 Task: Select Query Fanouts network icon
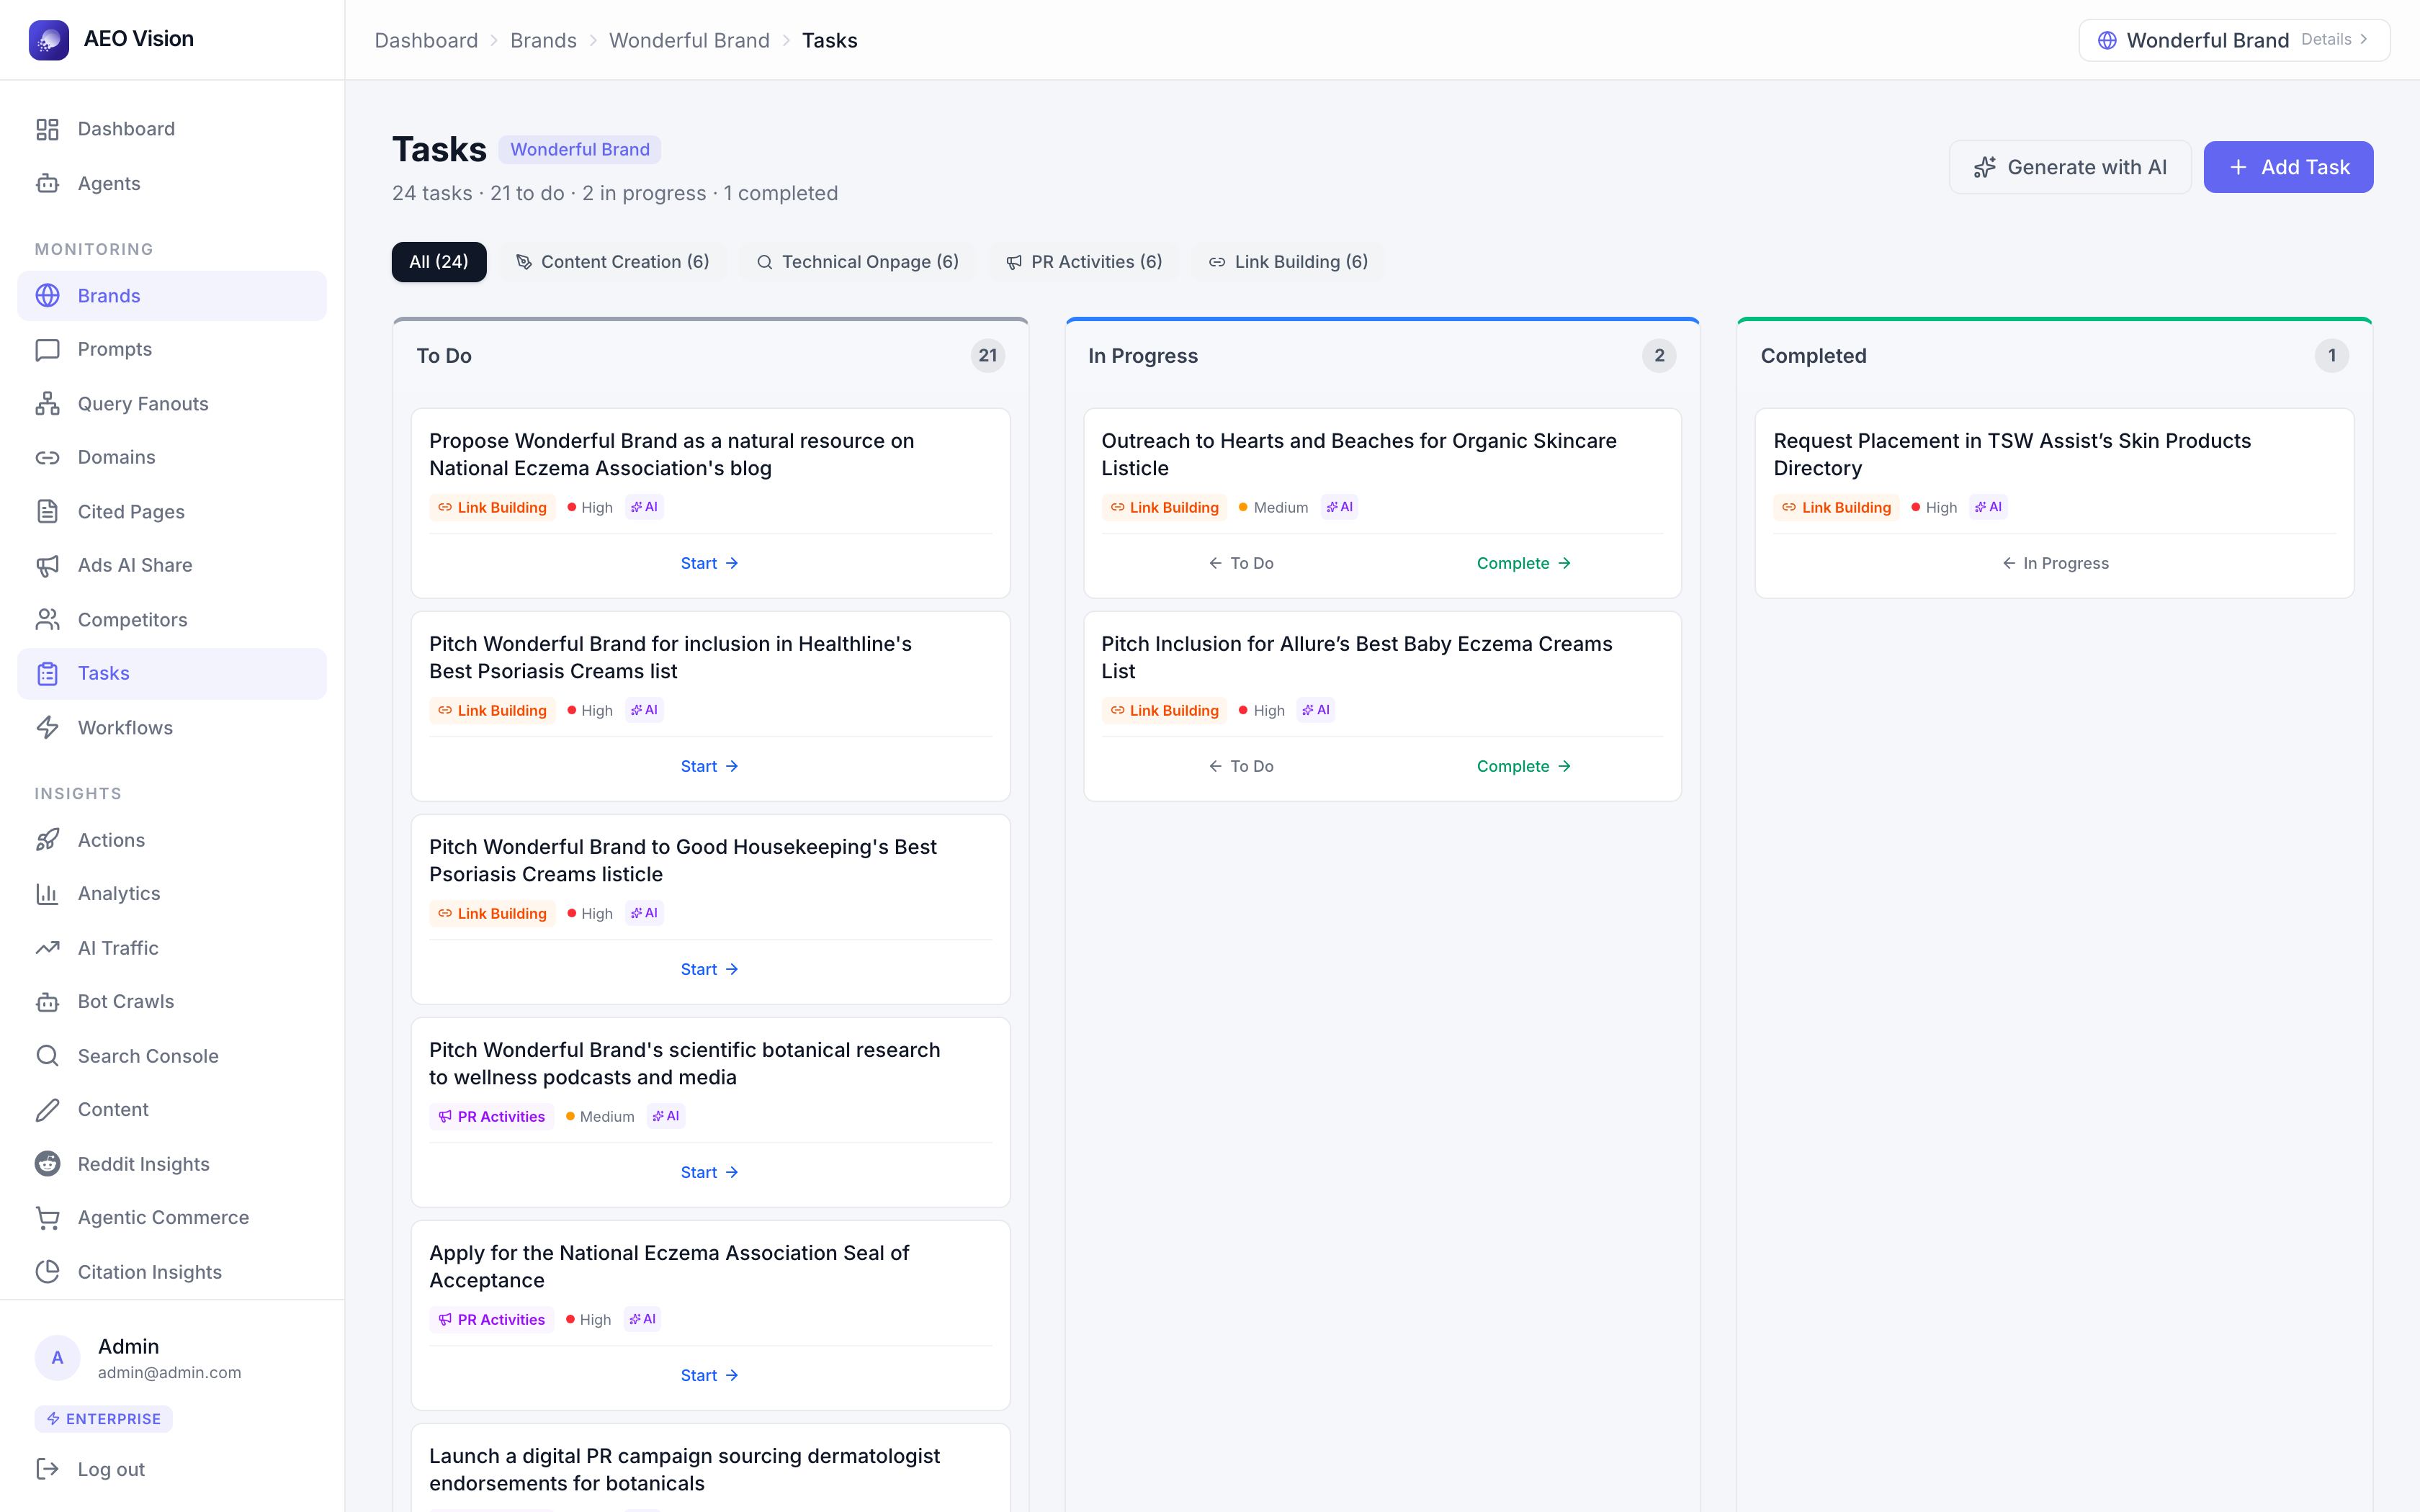(47, 404)
